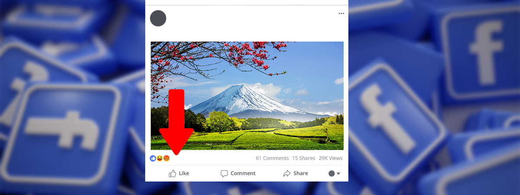520x195 pixels.
Task: Click the thumbs-up icon beside Like
Action: pyautogui.click(x=172, y=173)
